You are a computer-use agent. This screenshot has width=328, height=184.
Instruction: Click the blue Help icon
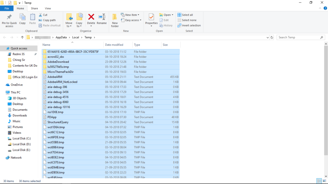click(325, 8)
